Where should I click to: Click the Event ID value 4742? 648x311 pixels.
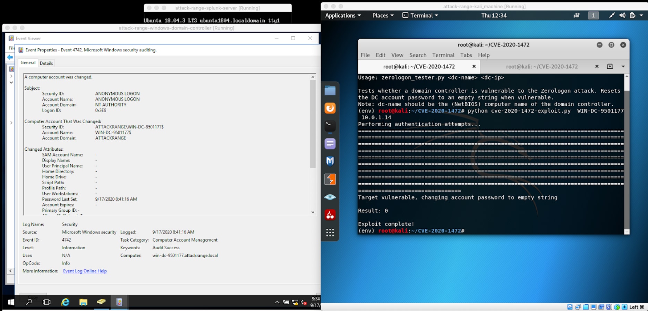pos(66,240)
